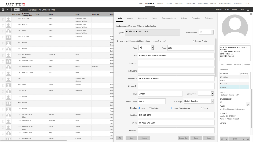Click the Save button
The height and width of the screenshot is (142, 253).
[x=196, y=138]
